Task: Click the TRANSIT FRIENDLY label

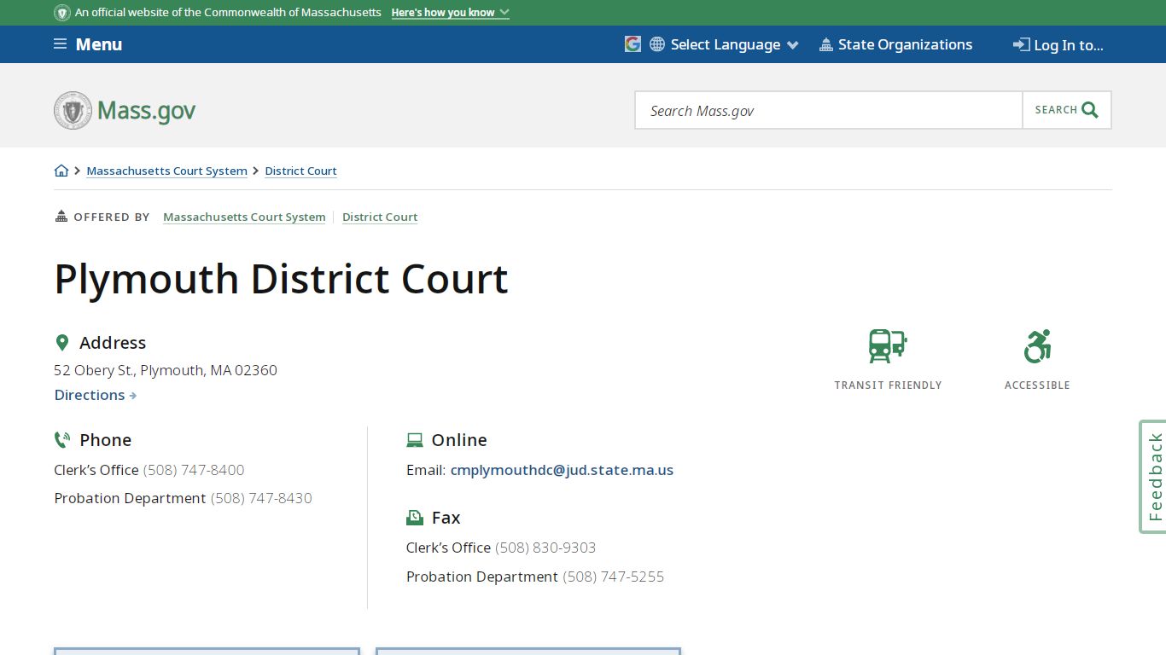Action: pos(888,385)
